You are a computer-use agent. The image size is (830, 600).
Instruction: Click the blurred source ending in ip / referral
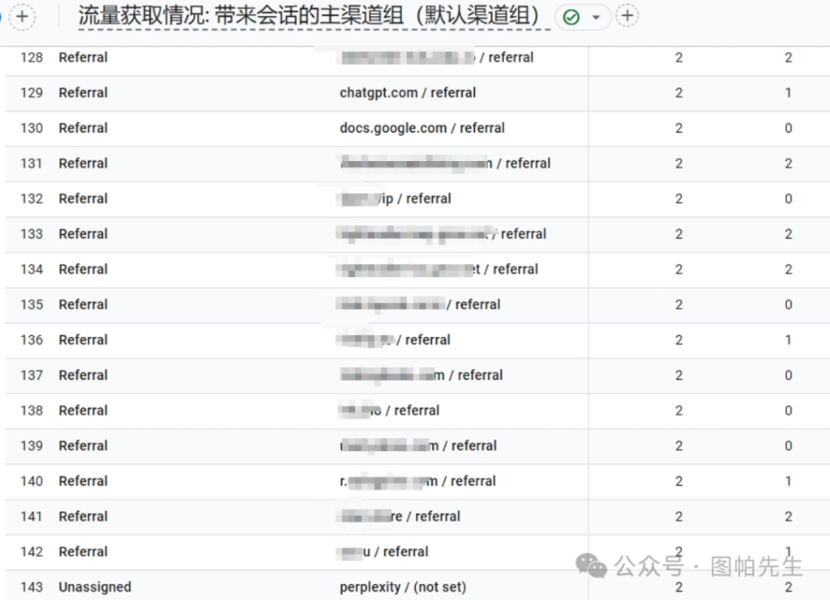pyautogui.click(x=396, y=198)
